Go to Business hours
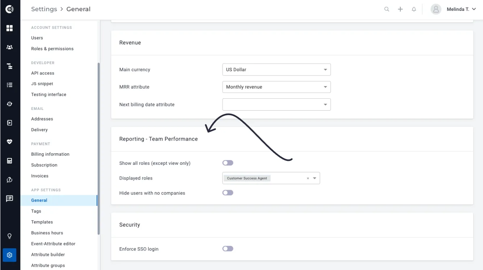483x270 pixels. [47, 233]
